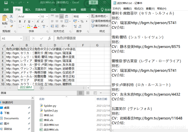Viewport: 188px width, 132px height.
Task: Click the cell Borders icon
Action: pos(20,26)
